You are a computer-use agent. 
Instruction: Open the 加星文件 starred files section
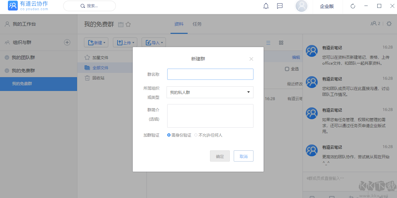[99, 57]
